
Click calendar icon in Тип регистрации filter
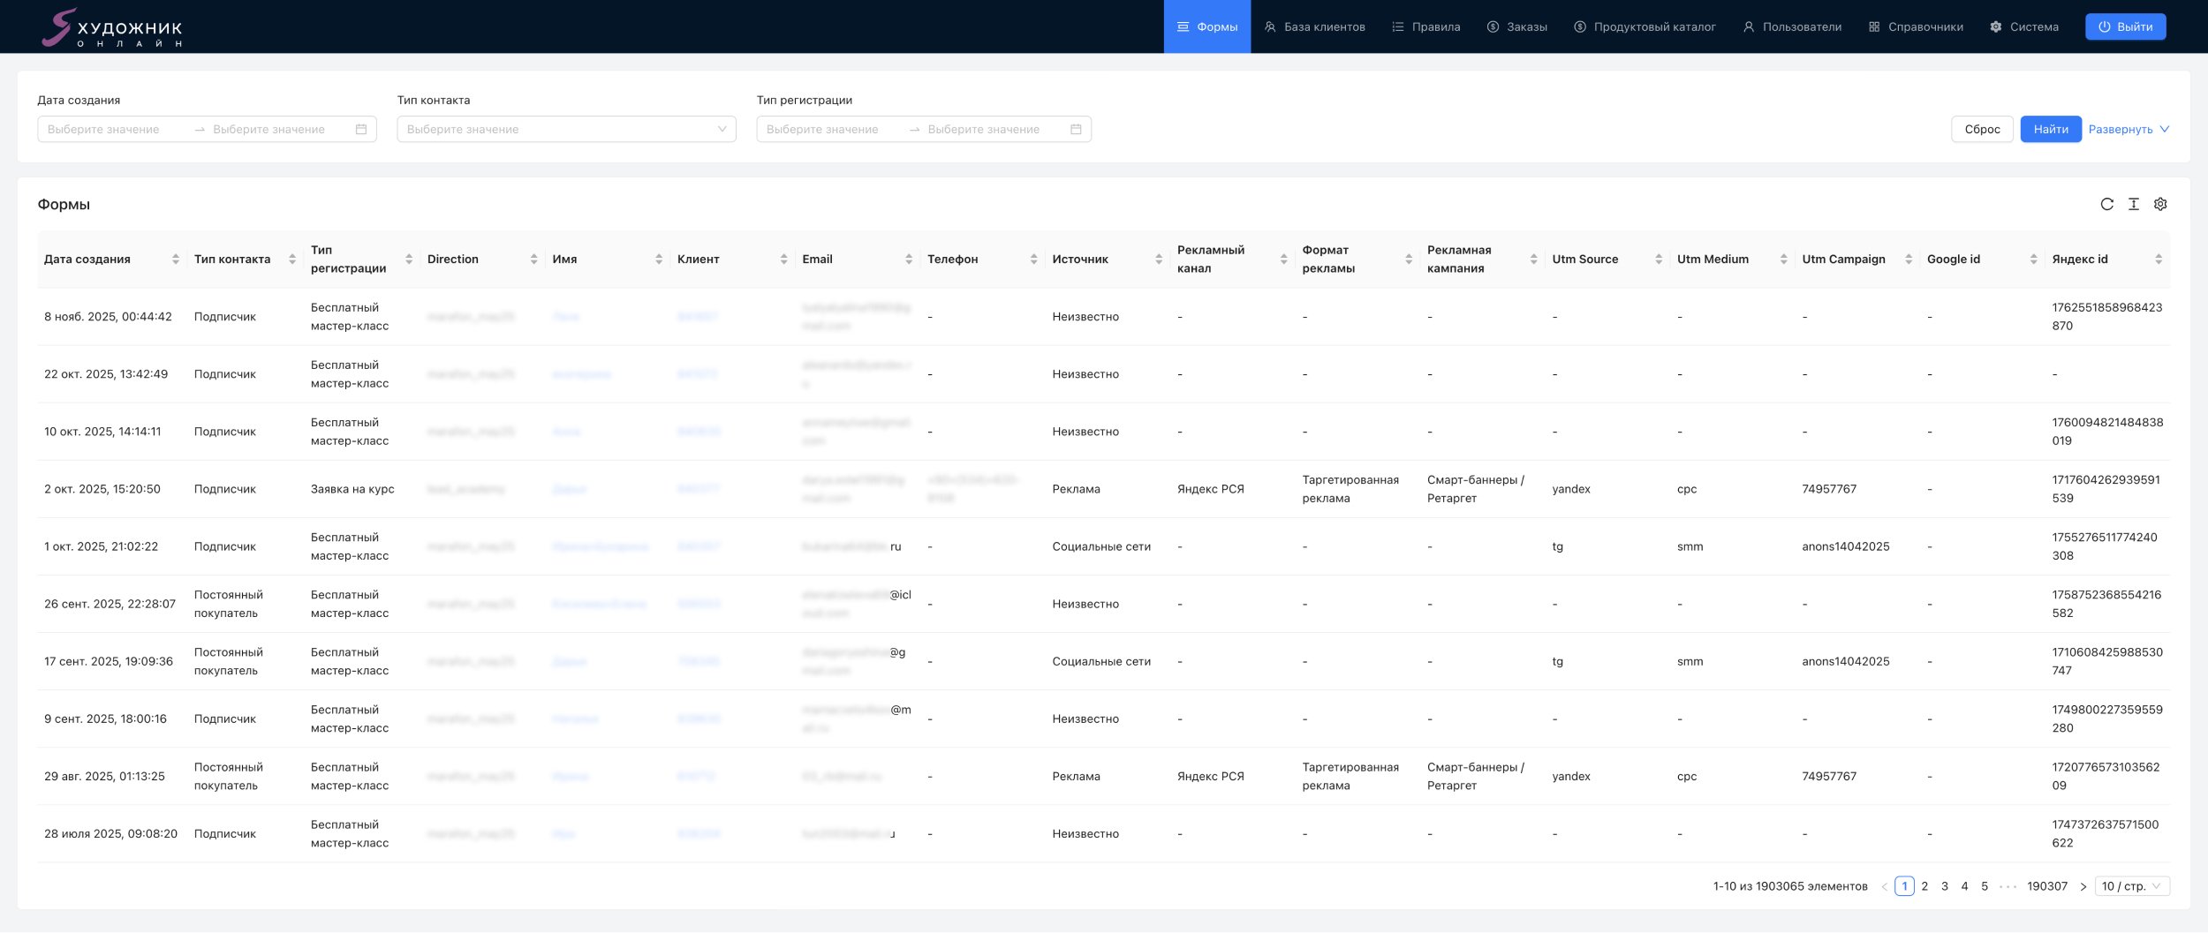pos(1076,130)
